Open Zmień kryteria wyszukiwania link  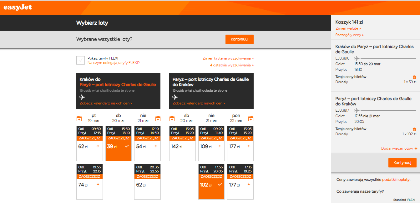228,58
